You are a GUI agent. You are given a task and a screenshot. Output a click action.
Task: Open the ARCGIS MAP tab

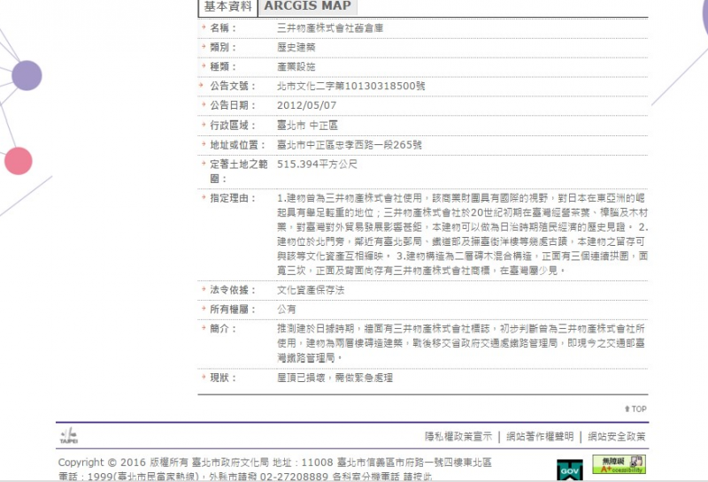click(306, 7)
